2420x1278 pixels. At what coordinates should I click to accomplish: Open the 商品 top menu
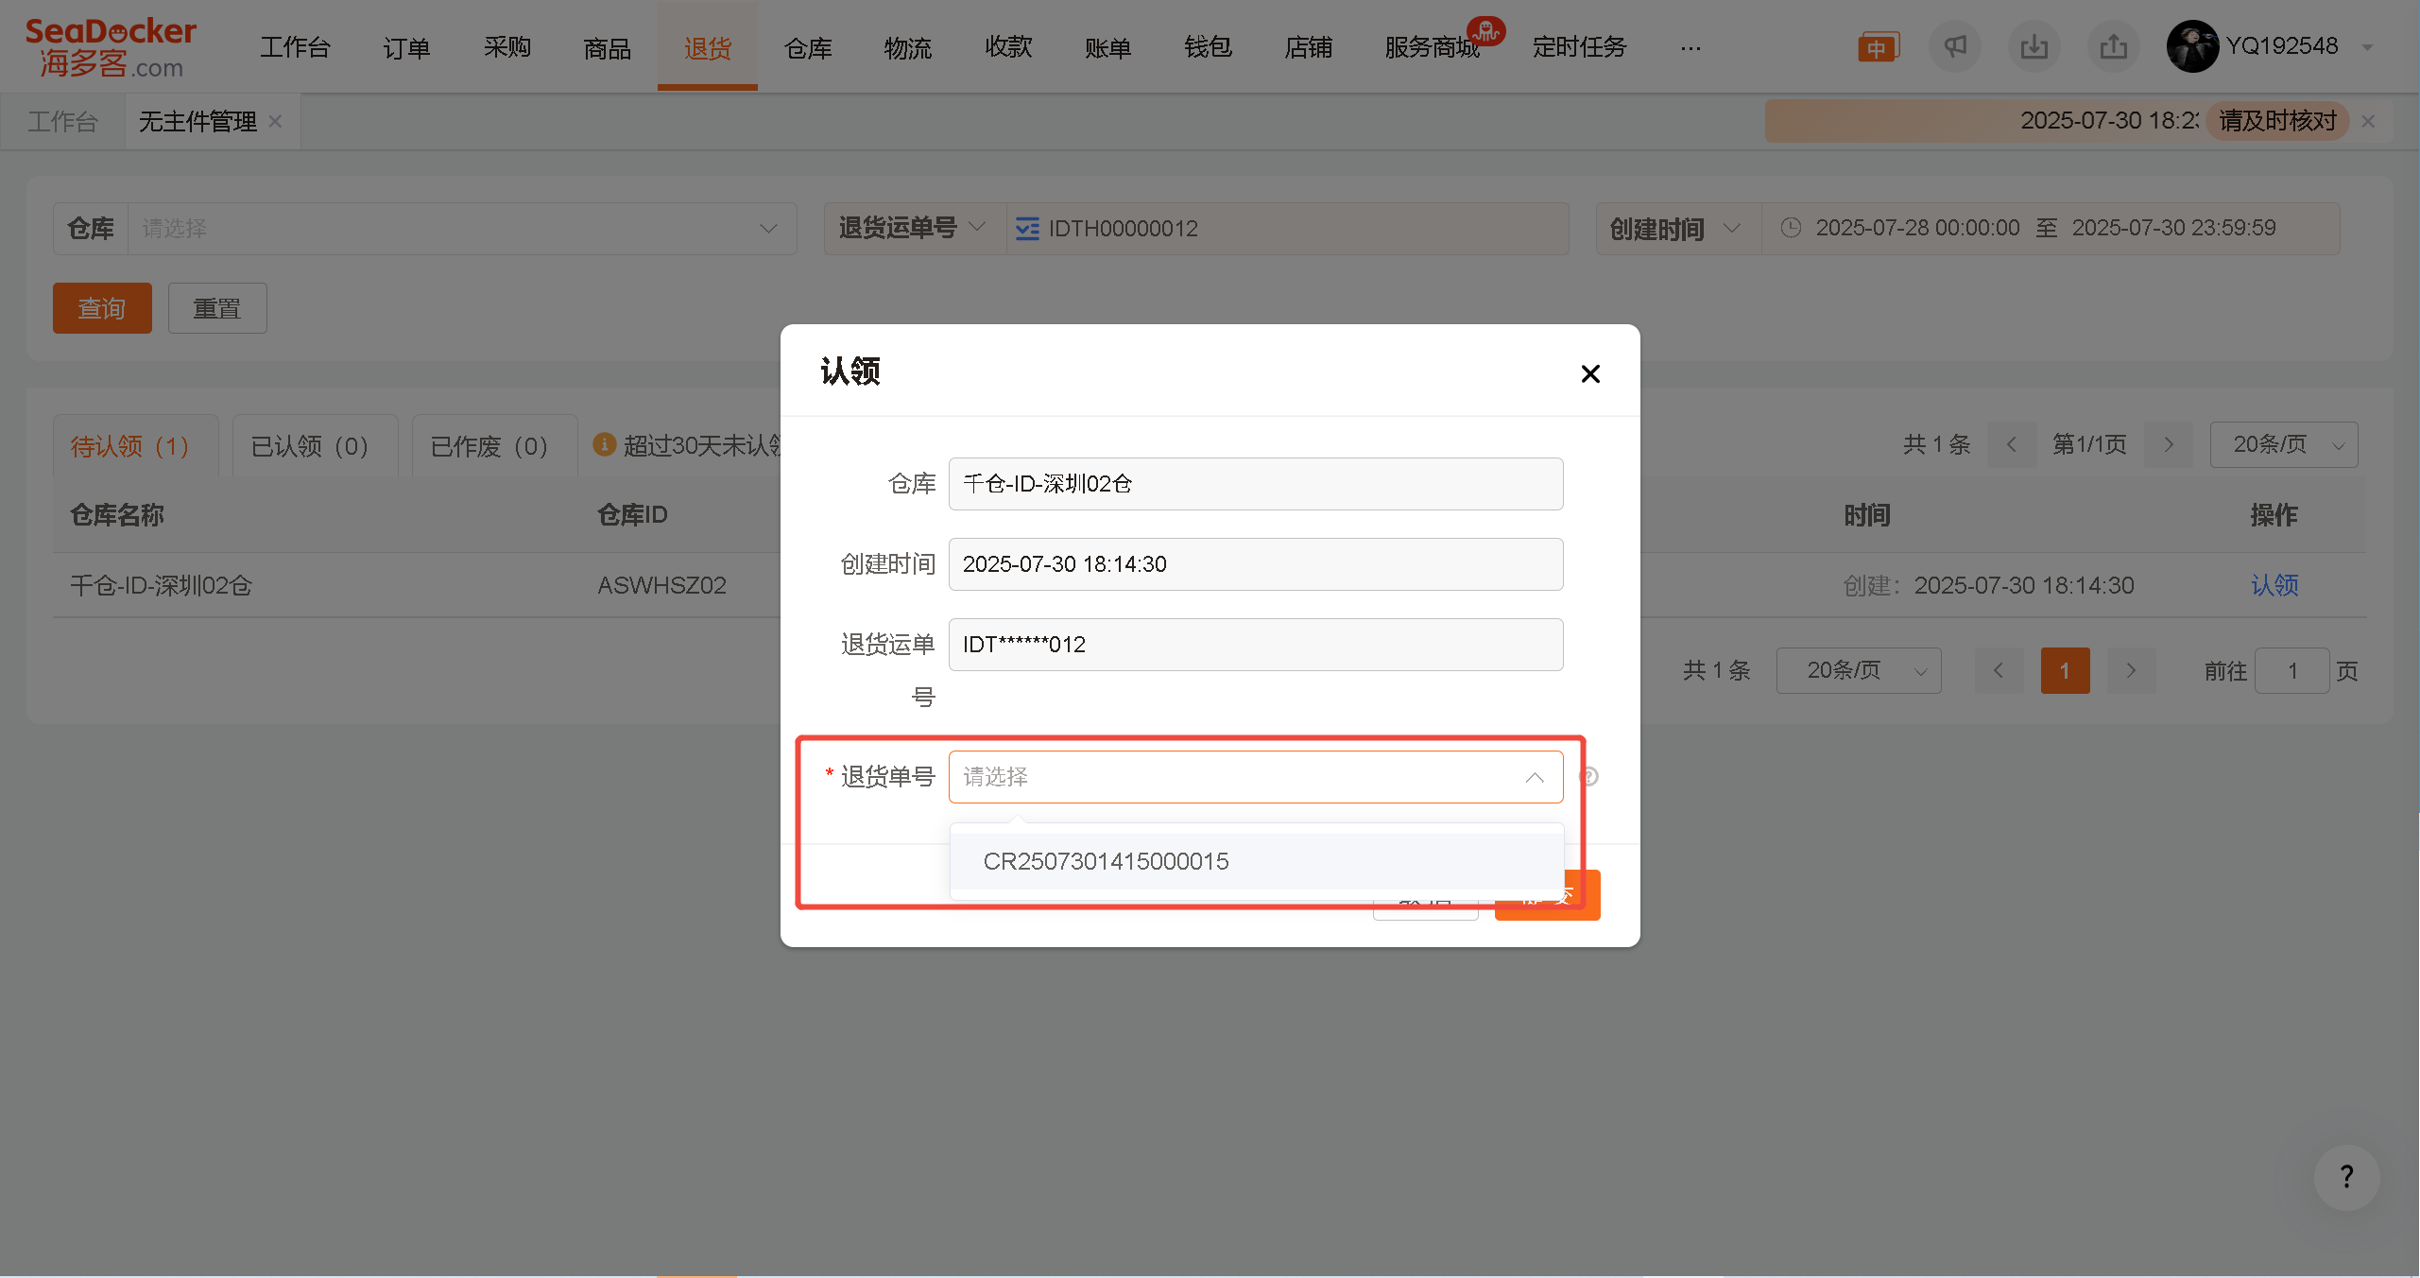click(x=608, y=47)
